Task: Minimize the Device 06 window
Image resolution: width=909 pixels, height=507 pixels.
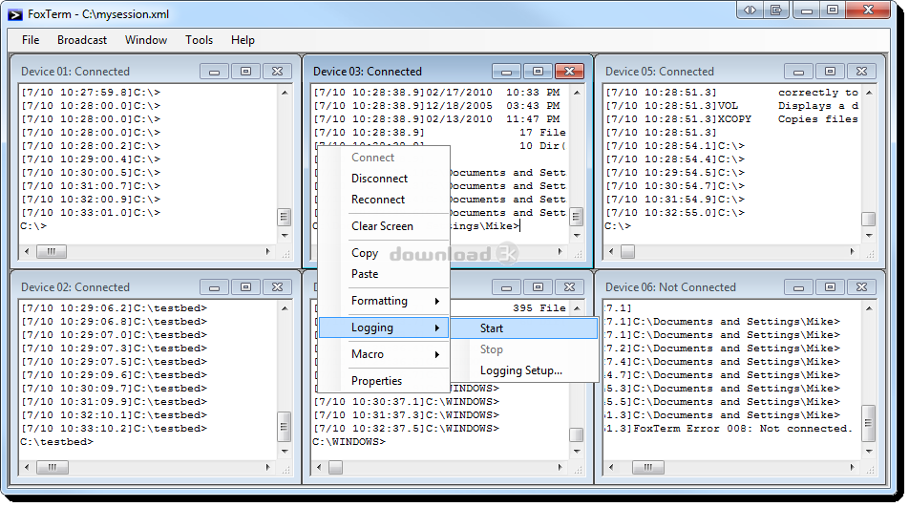Action: (799, 286)
